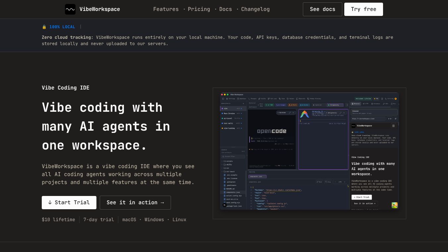Expand the skills folder in file tree
The image size is (448, 252).
pyautogui.click(x=227, y=164)
